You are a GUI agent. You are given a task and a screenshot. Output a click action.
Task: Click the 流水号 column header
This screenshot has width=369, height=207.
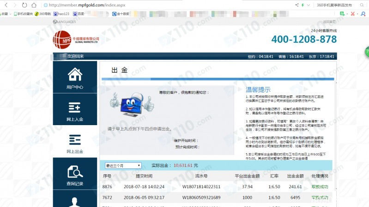tap(201, 176)
